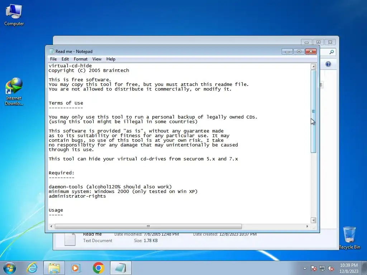Click the line mentioning securom 5.x and 7.x
Viewport: 367px width, 275px height.
coord(143,159)
